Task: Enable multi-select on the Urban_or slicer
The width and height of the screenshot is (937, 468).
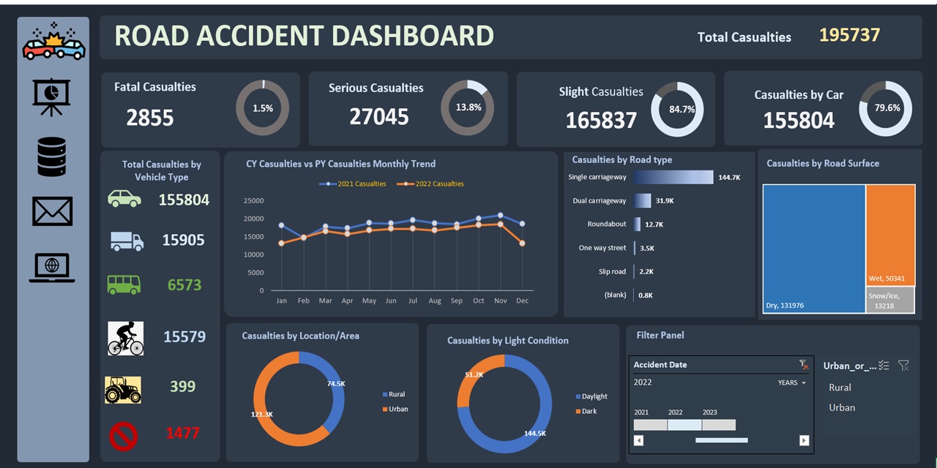Action: tap(884, 365)
